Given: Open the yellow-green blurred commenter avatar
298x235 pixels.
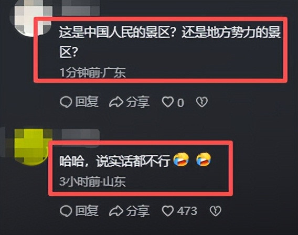Looking at the screenshot, I should pos(31,146).
